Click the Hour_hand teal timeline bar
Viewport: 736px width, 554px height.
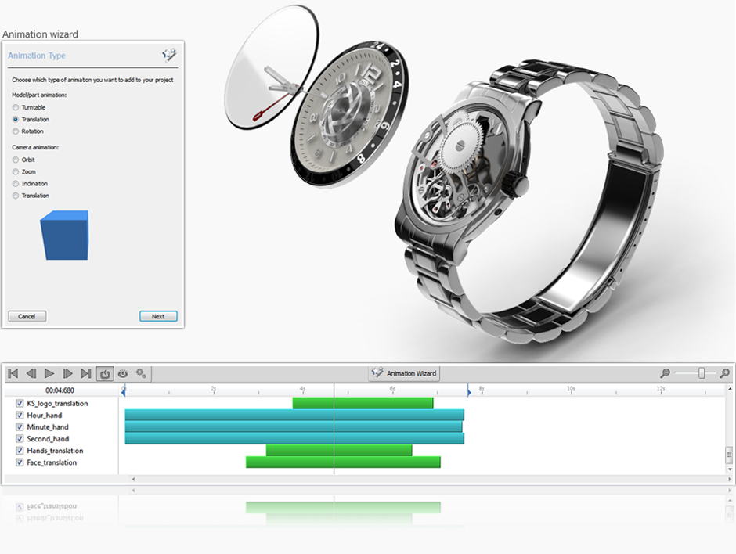click(x=294, y=415)
